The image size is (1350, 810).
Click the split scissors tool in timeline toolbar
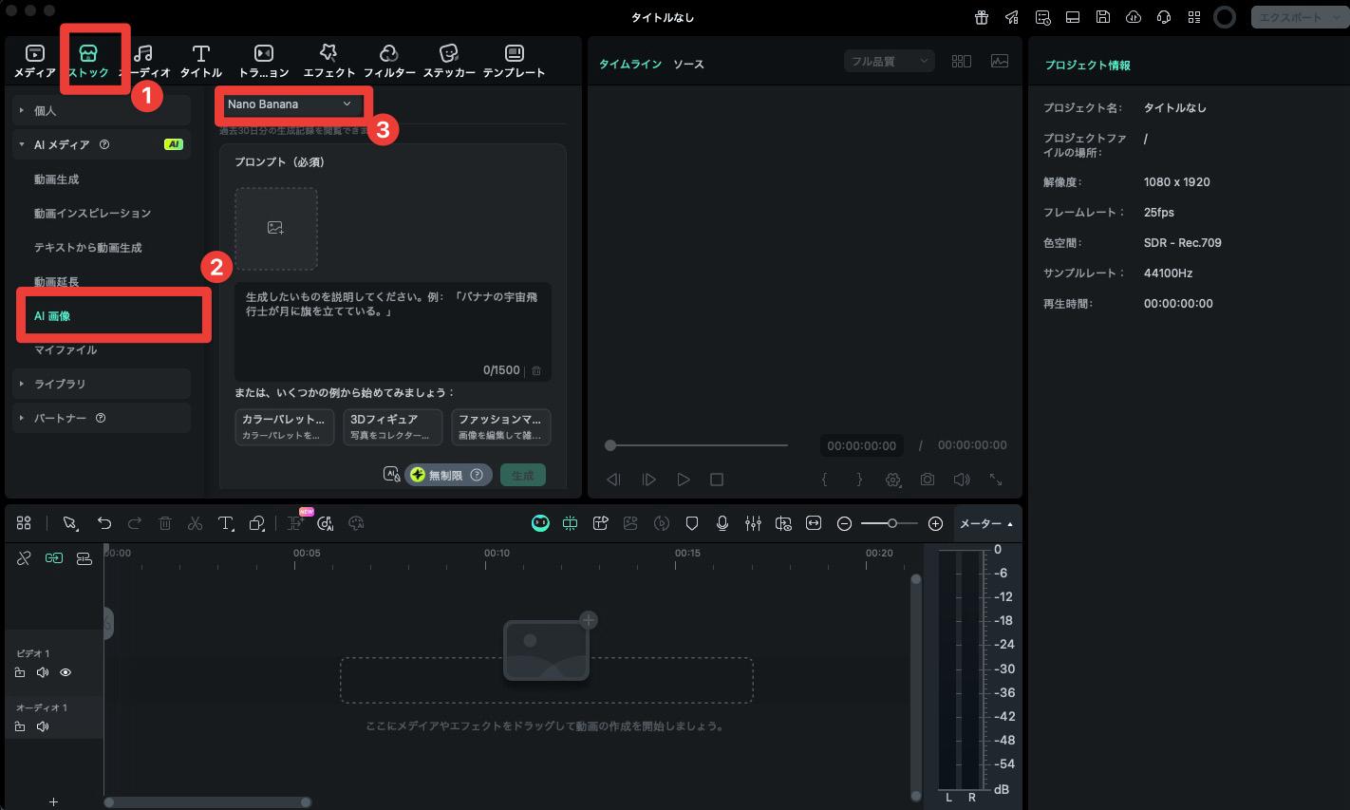[x=195, y=523]
